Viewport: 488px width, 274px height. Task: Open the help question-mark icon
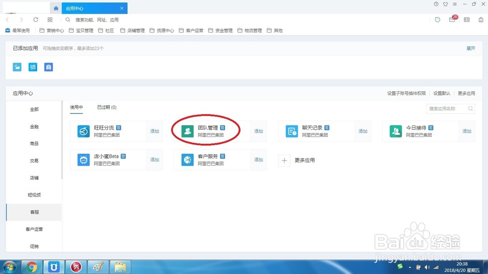(x=436, y=4)
